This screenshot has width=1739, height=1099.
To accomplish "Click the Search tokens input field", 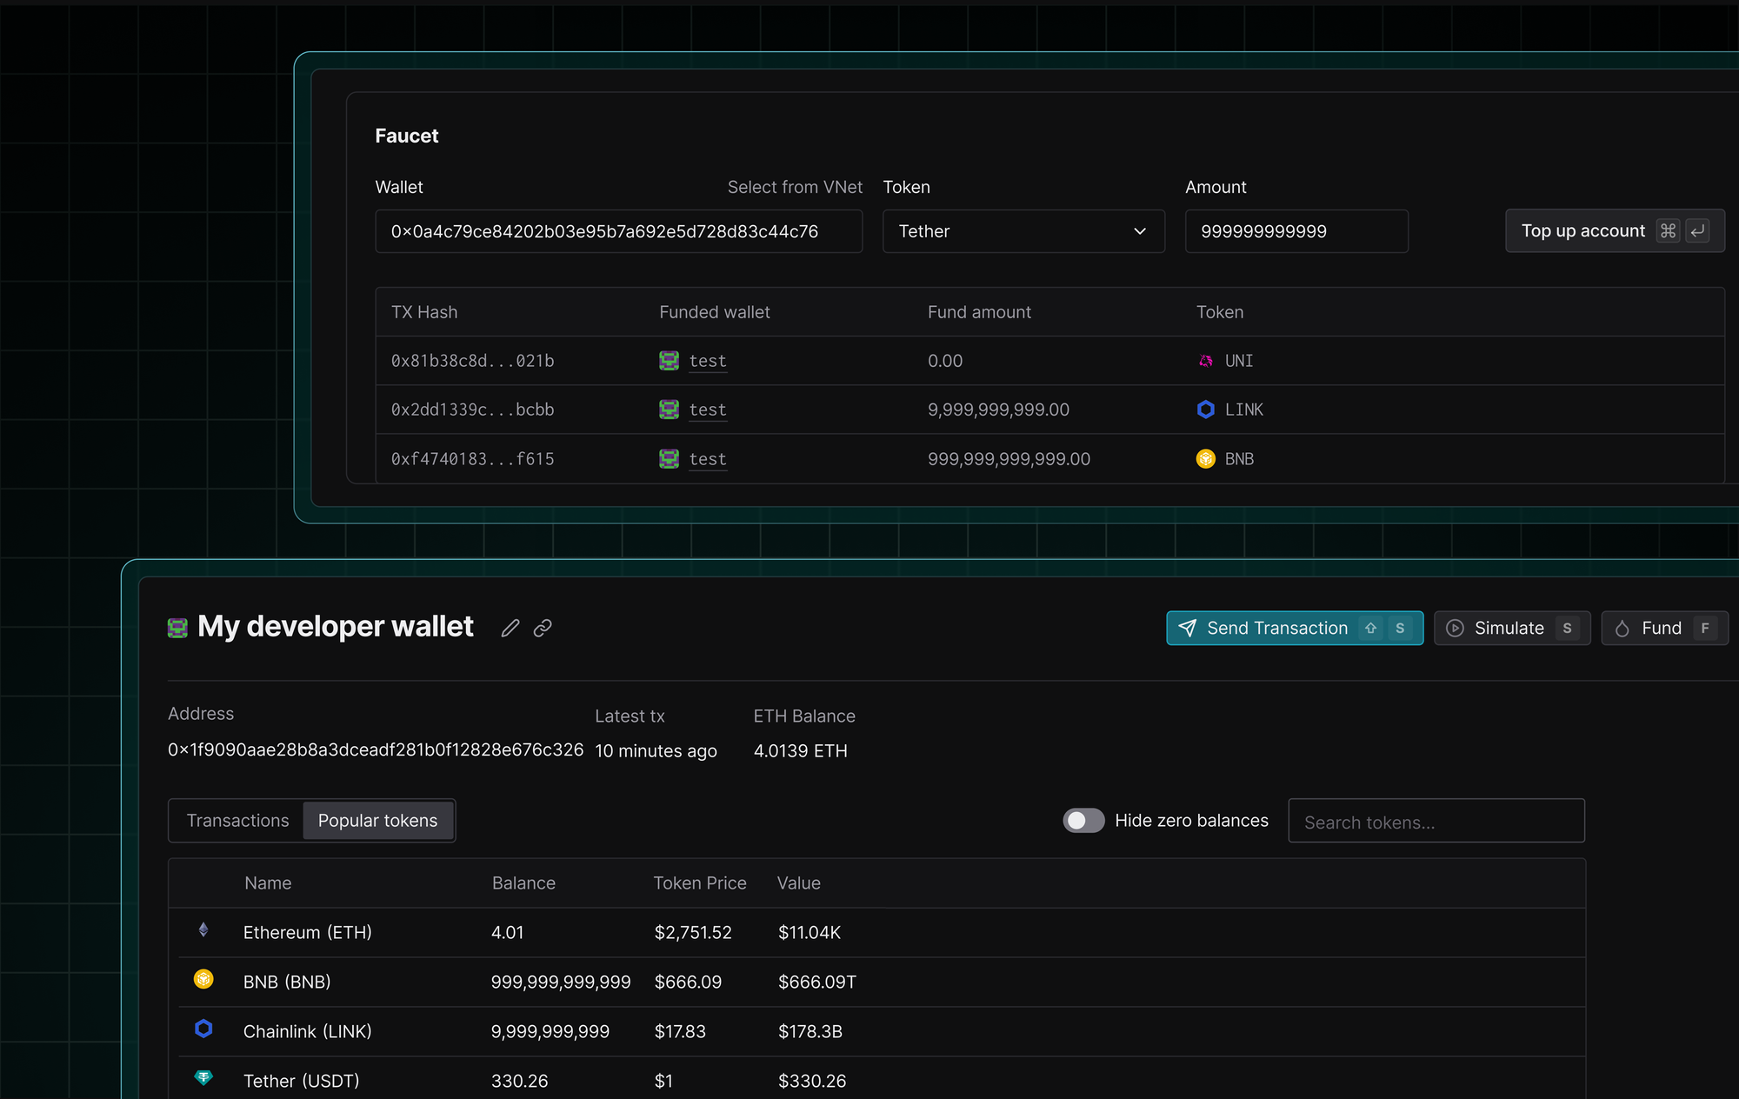I will point(1436,821).
